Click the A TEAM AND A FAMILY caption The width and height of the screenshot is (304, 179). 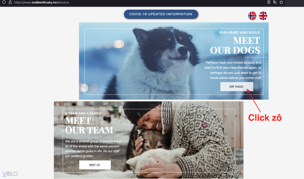[83, 113]
